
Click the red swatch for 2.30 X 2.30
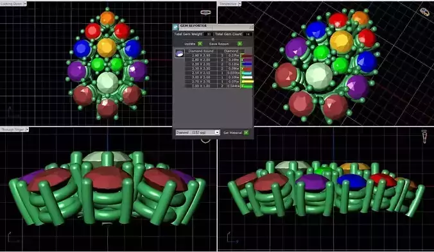247,69
